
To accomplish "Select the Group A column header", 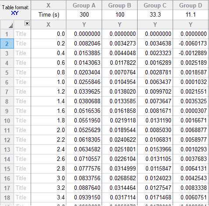I will pyautogui.click(x=84, y=5).
